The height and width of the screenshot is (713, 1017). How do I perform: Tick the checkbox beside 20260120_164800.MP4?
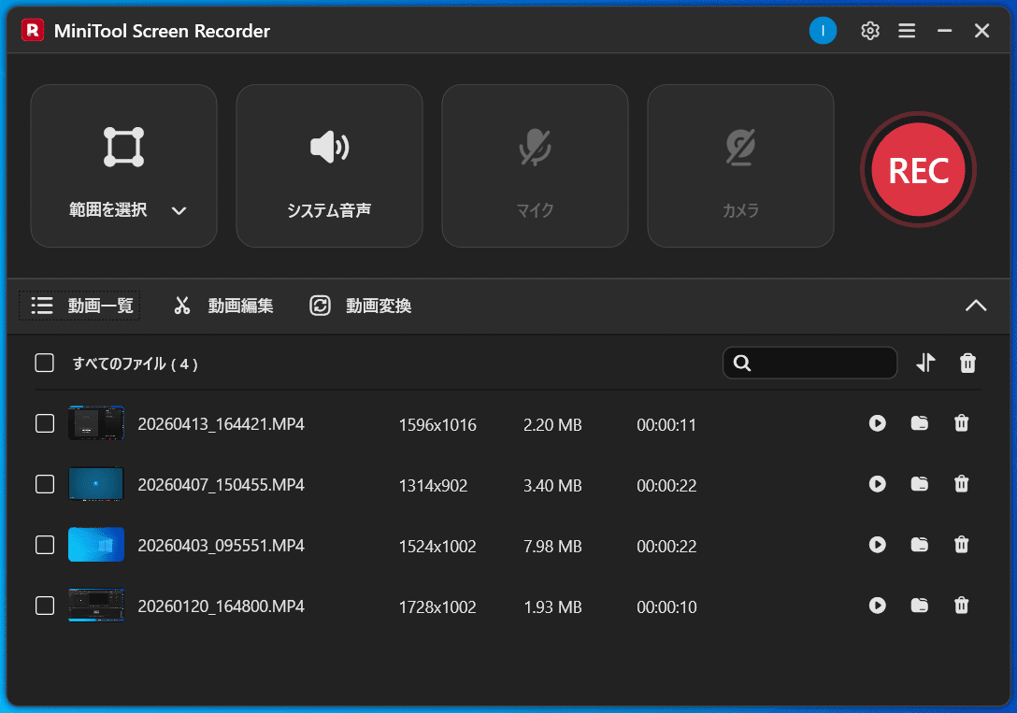tap(44, 606)
